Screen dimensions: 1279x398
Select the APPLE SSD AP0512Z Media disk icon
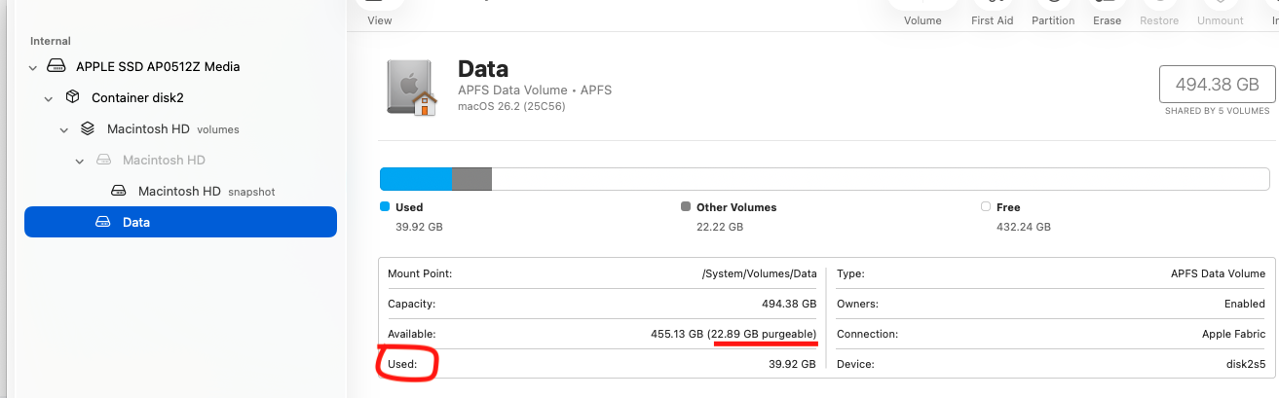(x=57, y=67)
